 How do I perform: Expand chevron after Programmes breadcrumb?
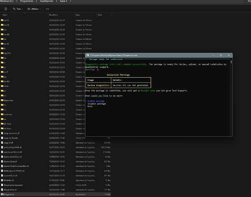37,1
